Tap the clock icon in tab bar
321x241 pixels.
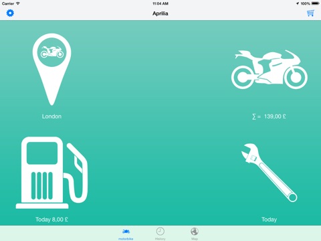[160, 232]
